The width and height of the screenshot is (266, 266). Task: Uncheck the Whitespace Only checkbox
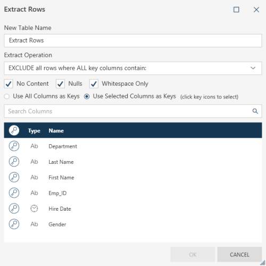click(x=94, y=84)
